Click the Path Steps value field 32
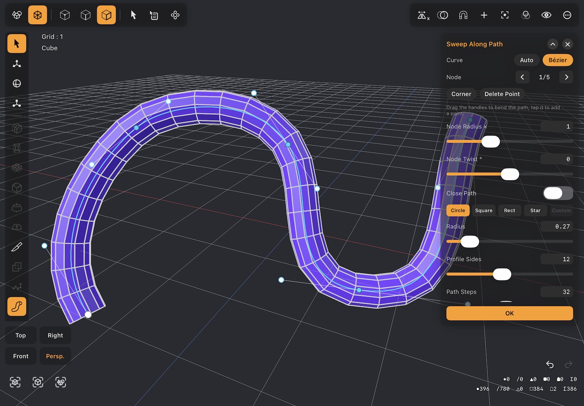The width and height of the screenshot is (584, 406). pos(557,292)
